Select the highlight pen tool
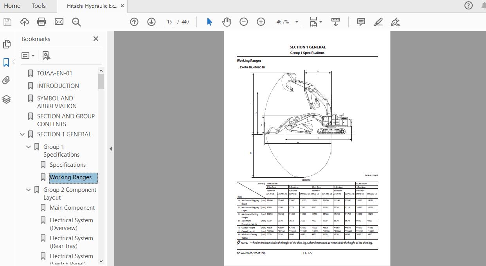 pyautogui.click(x=378, y=22)
